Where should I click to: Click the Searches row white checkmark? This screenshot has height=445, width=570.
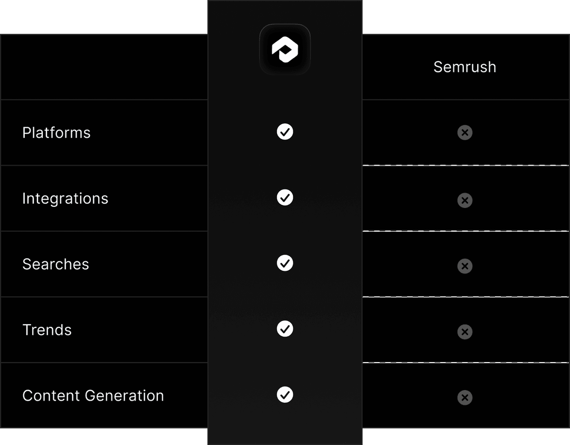(x=285, y=263)
